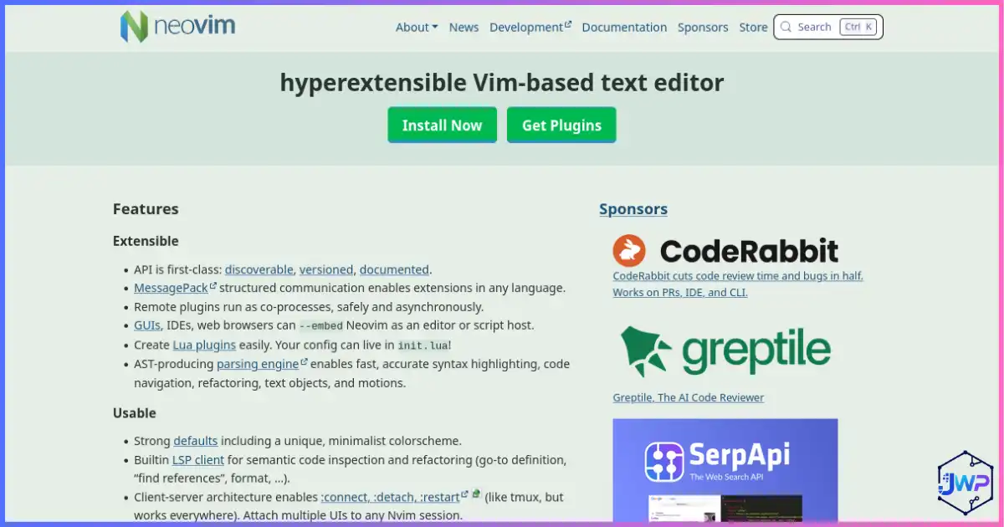Image resolution: width=1004 pixels, height=527 pixels.
Task: Open the Greptile, The AI Code Reviewer link
Action: pyautogui.click(x=689, y=397)
